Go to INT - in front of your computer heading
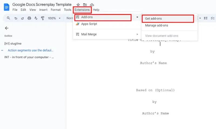The width and height of the screenshot is (216, 129). (29, 57)
